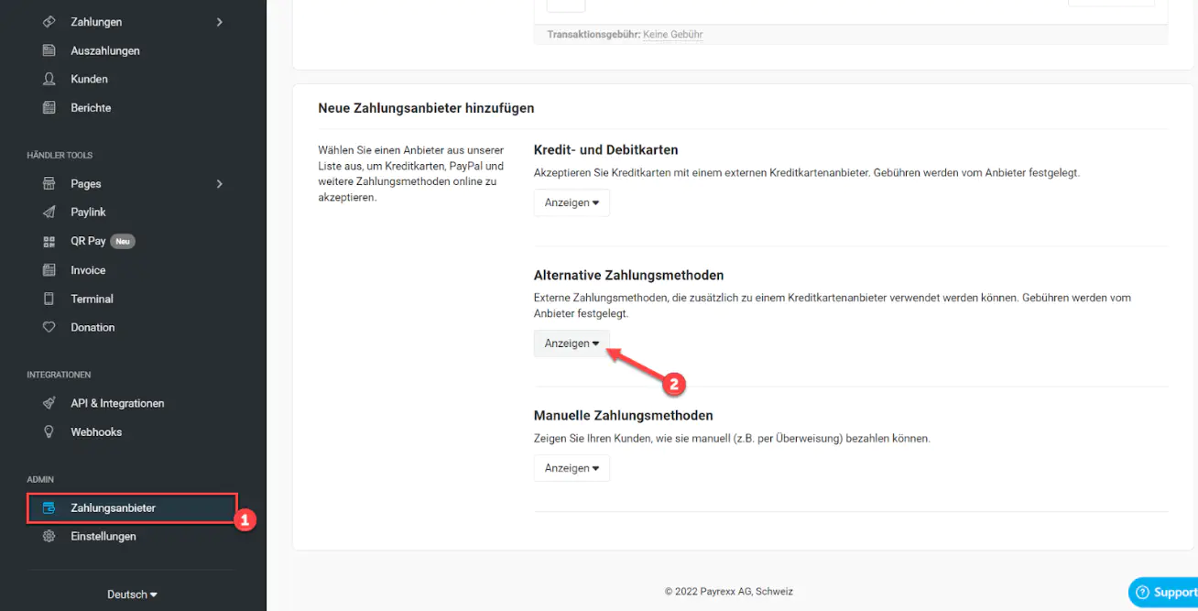Screen dimensions: 1198x611
Task: Click the QR Pay code icon
Action: 49,241
